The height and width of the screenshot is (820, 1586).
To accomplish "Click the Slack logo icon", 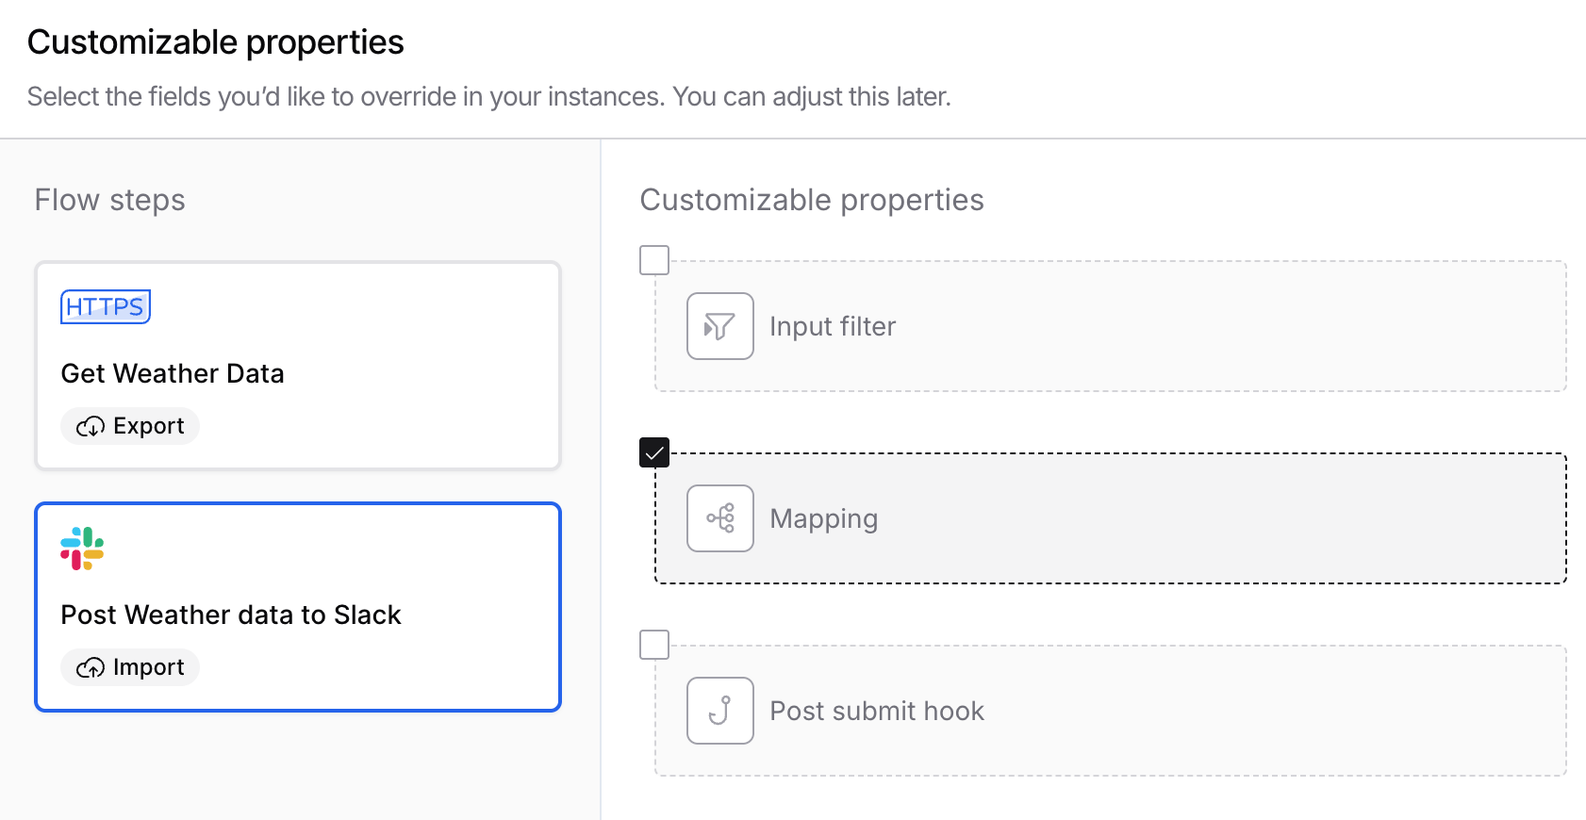I will pos(82,549).
